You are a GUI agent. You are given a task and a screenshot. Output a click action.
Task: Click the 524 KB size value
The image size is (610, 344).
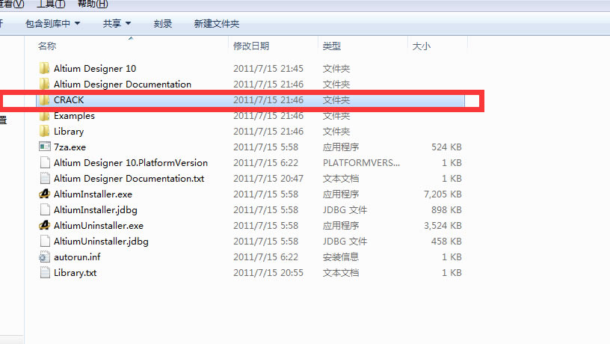[x=446, y=147]
